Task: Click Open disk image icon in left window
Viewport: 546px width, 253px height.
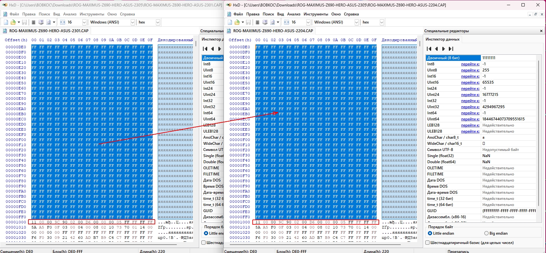Action: (48, 22)
